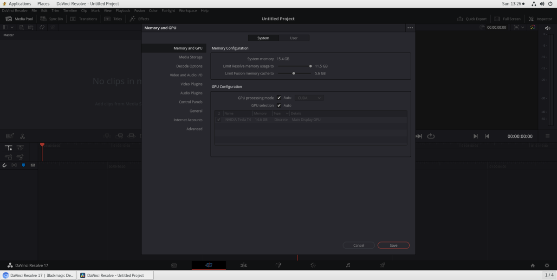Select the split clip scissors tool
Image resolution: width=557 pixels, height=280 pixels.
click(22, 136)
